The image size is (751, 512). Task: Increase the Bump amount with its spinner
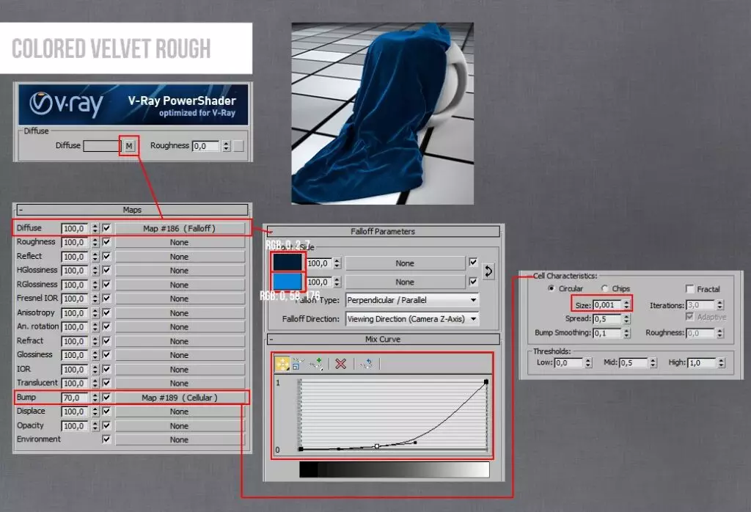[96, 395]
